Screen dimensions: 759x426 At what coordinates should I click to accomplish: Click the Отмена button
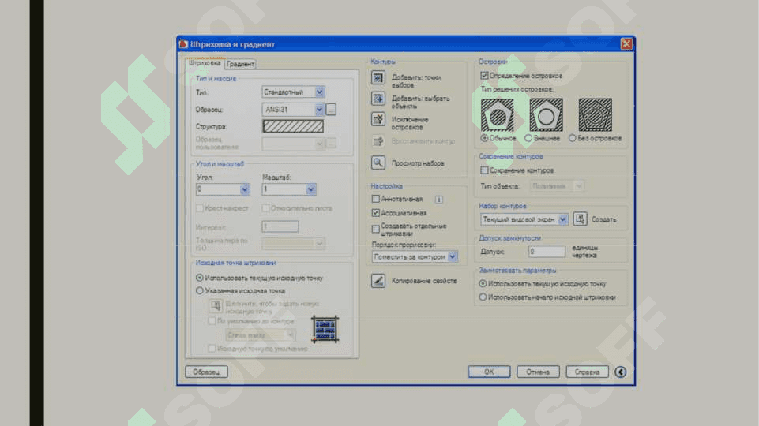[x=538, y=372]
